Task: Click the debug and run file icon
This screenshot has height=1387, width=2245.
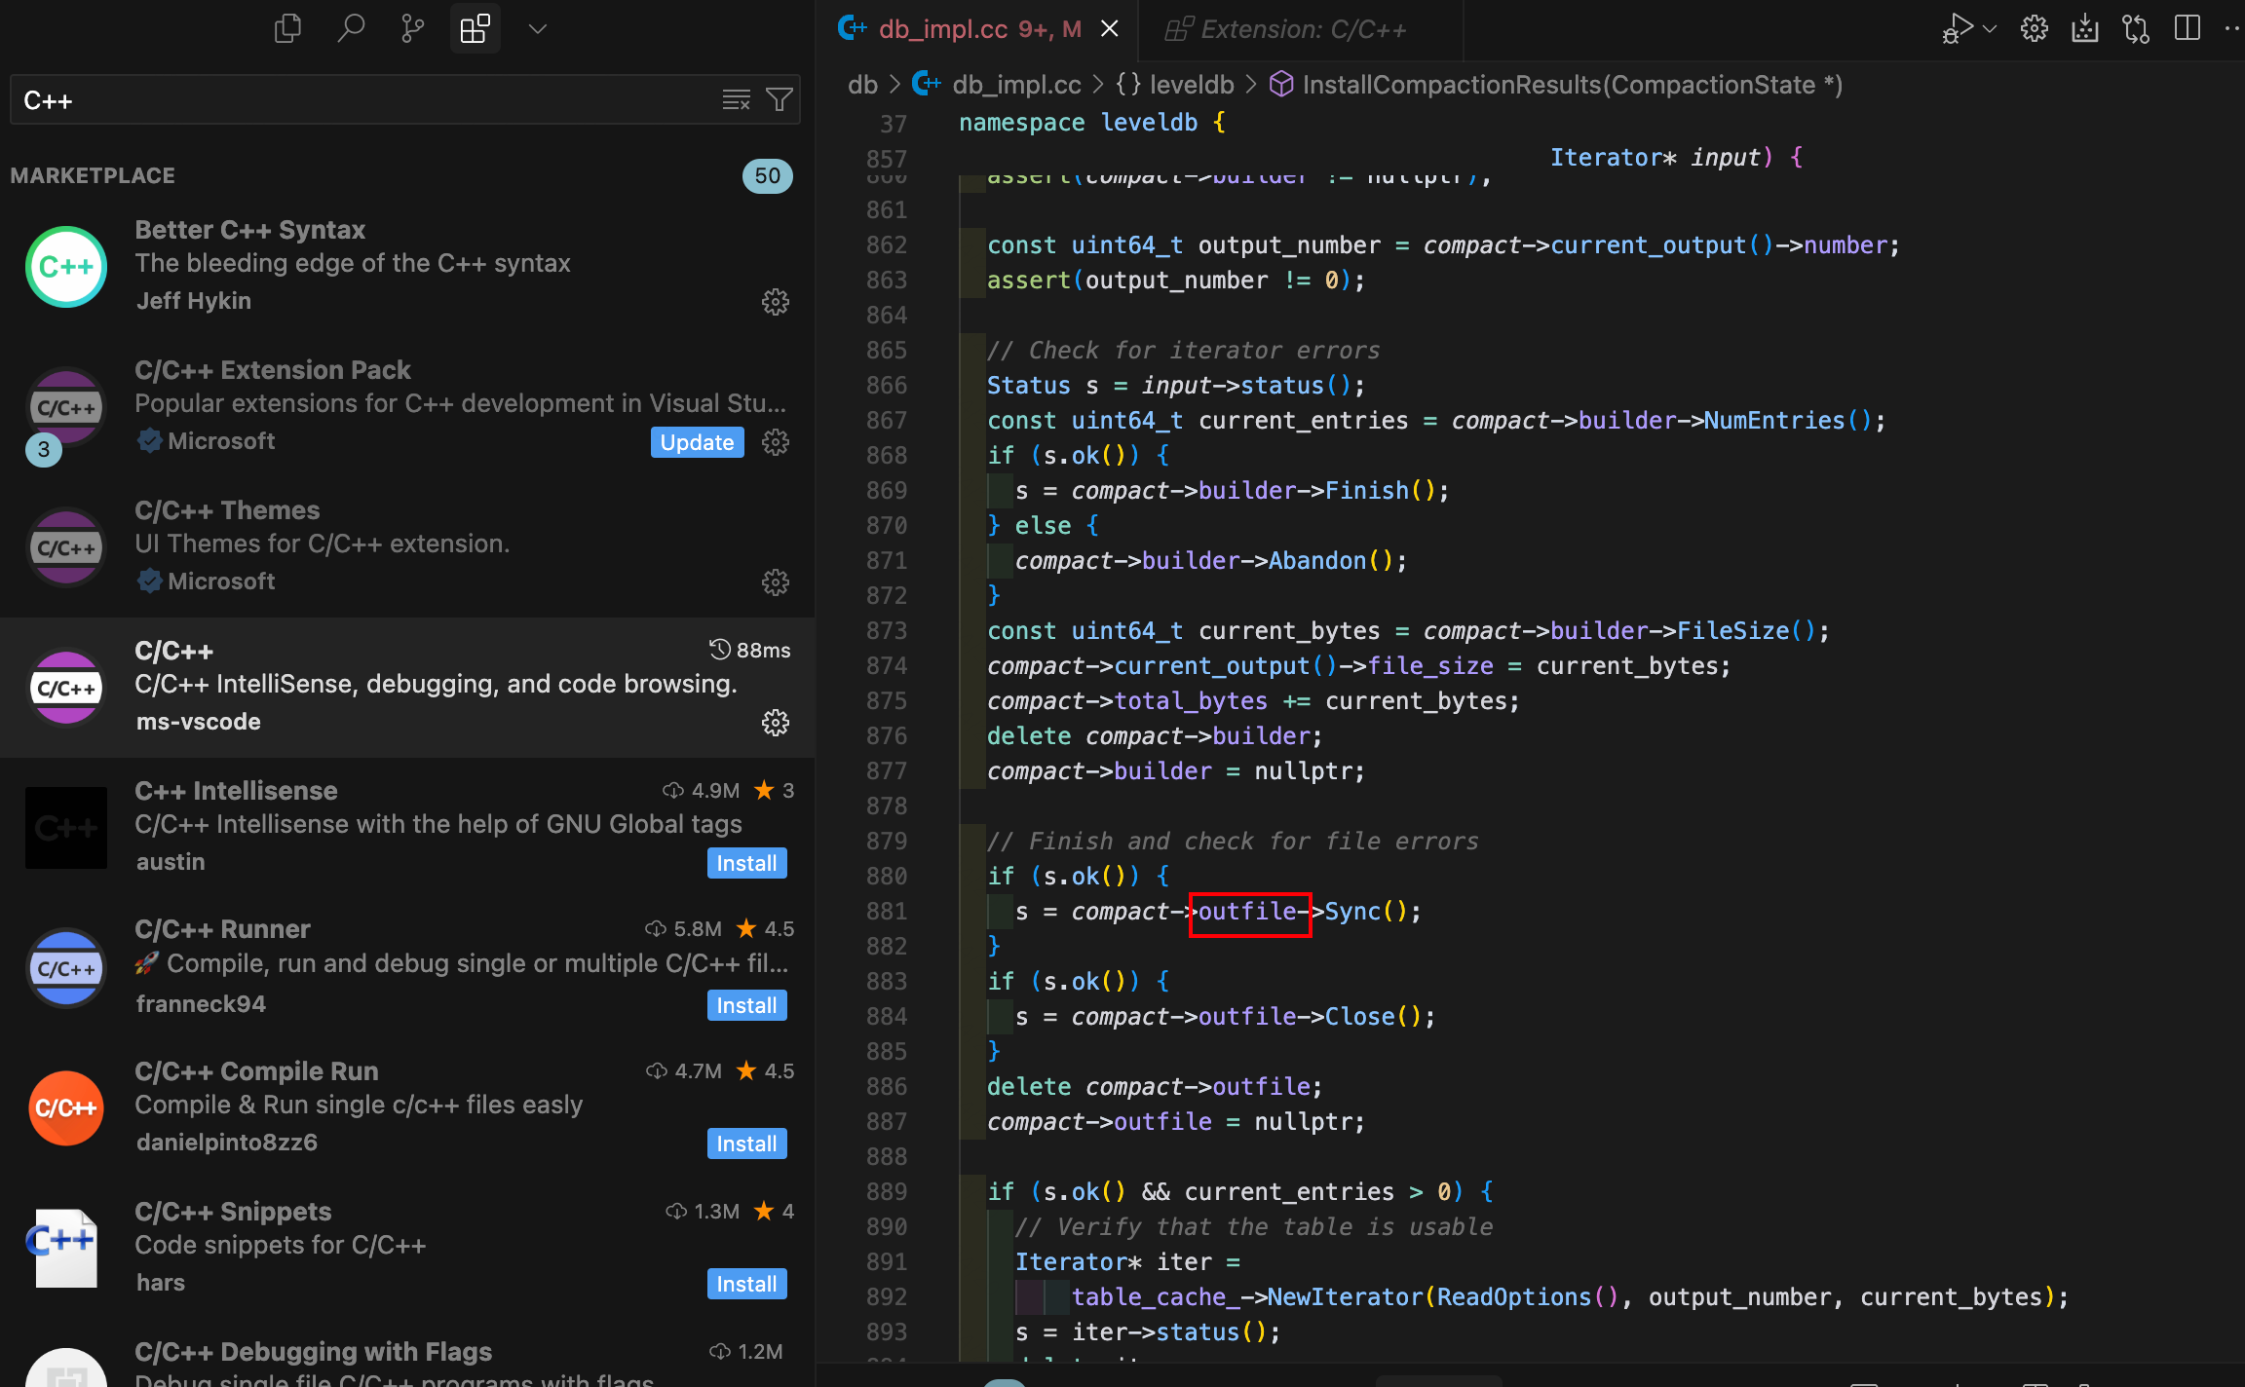Action: (1956, 28)
